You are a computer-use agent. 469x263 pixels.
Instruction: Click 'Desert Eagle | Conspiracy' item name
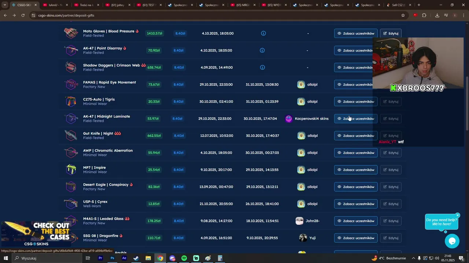(x=106, y=184)
